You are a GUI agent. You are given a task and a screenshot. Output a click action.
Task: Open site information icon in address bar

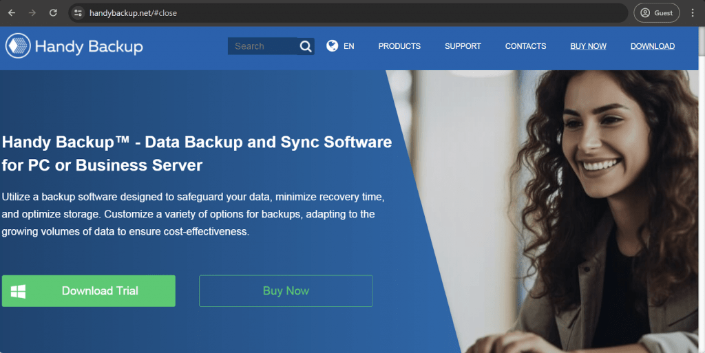(x=78, y=13)
